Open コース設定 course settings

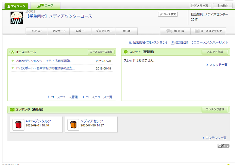(168, 14)
